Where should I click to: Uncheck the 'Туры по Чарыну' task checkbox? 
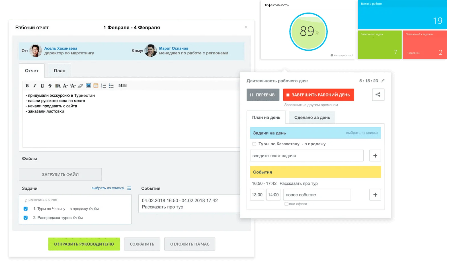coord(26,209)
